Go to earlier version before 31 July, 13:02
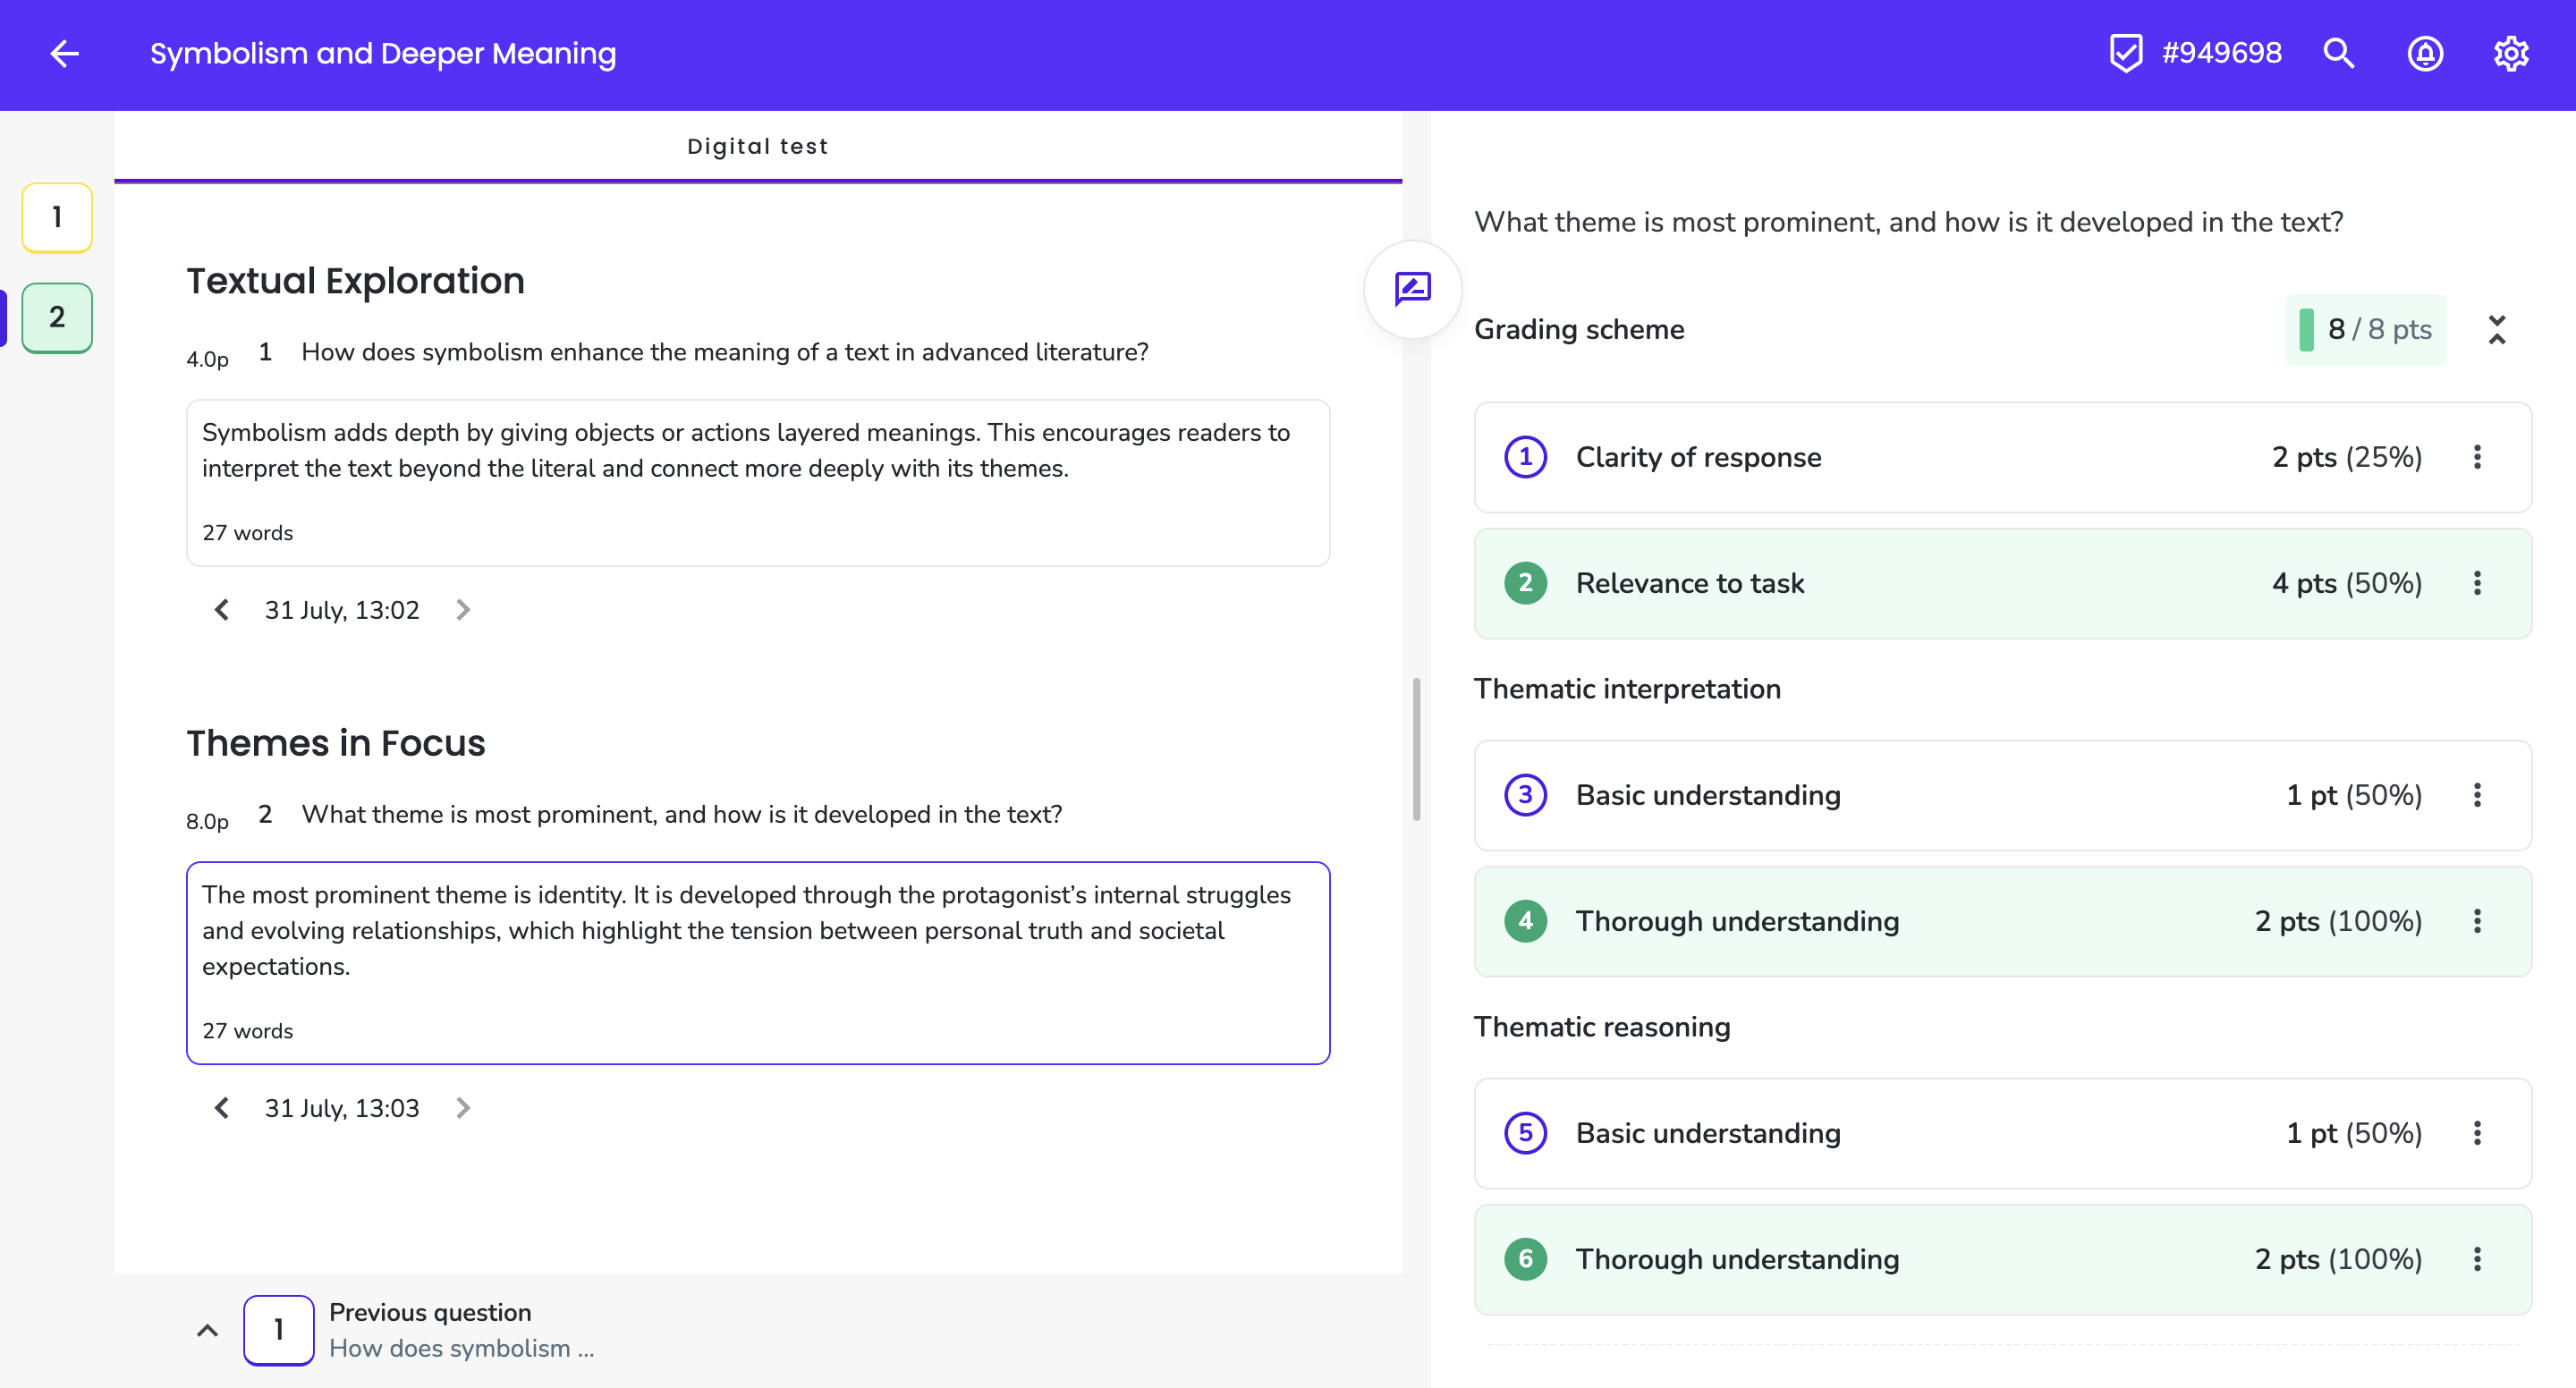Image resolution: width=2576 pixels, height=1388 pixels. pos(222,610)
